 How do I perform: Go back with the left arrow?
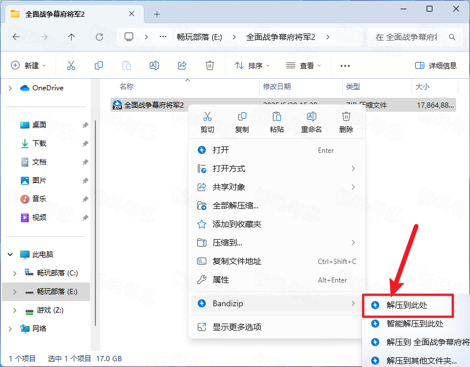(x=16, y=37)
